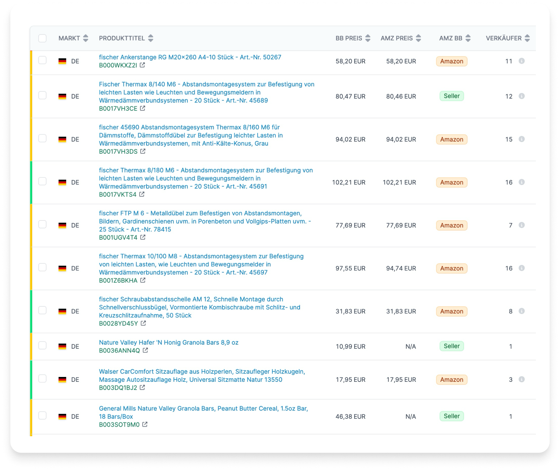Open external link icon beside ASIN B0017VH3CE
Image resolution: width=560 pixels, height=470 pixels.
142,109
